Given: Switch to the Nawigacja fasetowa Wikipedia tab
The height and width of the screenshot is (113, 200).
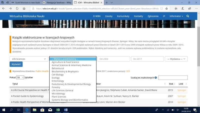Looking at the screenshot, I should (x=57, y=3).
